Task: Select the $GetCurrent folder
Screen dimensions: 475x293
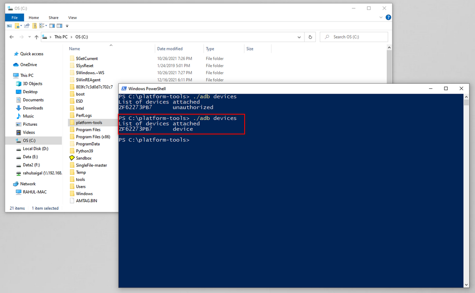Action: click(x=87, y=59)
